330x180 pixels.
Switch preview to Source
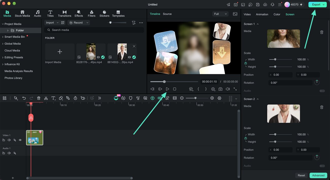[167, 14]
